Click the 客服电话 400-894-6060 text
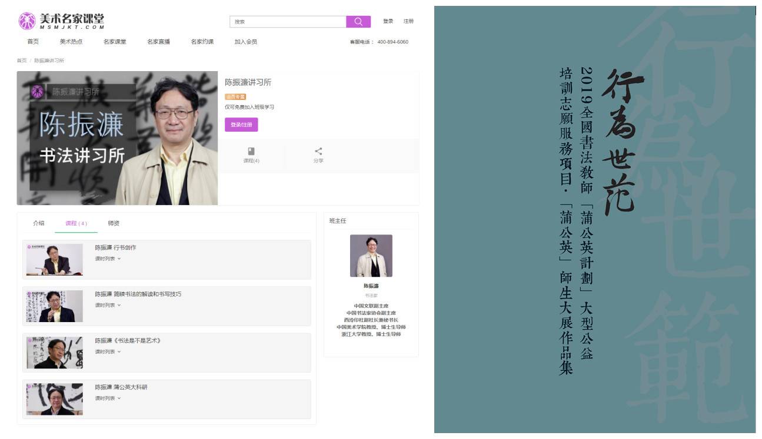This screenshot has height=439, width=762. (379, 42)
